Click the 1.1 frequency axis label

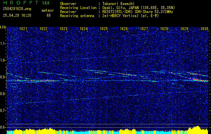click(x=3, y=44)
